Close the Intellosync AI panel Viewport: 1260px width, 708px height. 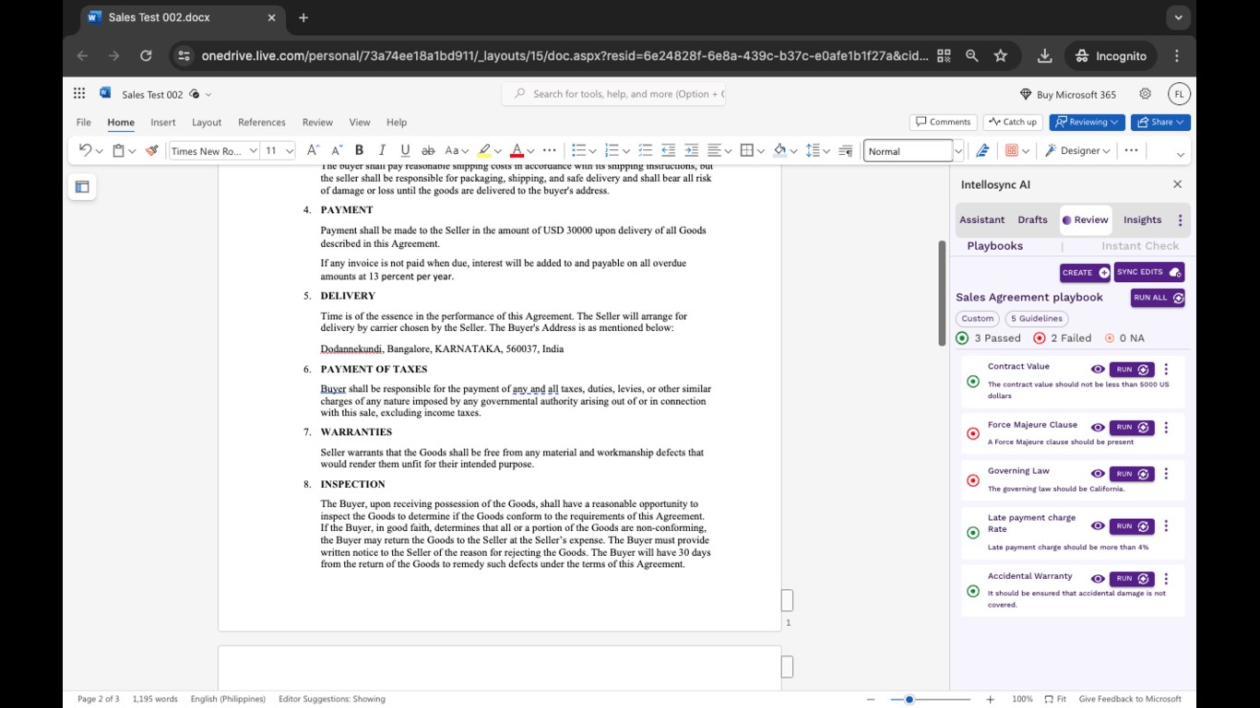pos(1177,184)
